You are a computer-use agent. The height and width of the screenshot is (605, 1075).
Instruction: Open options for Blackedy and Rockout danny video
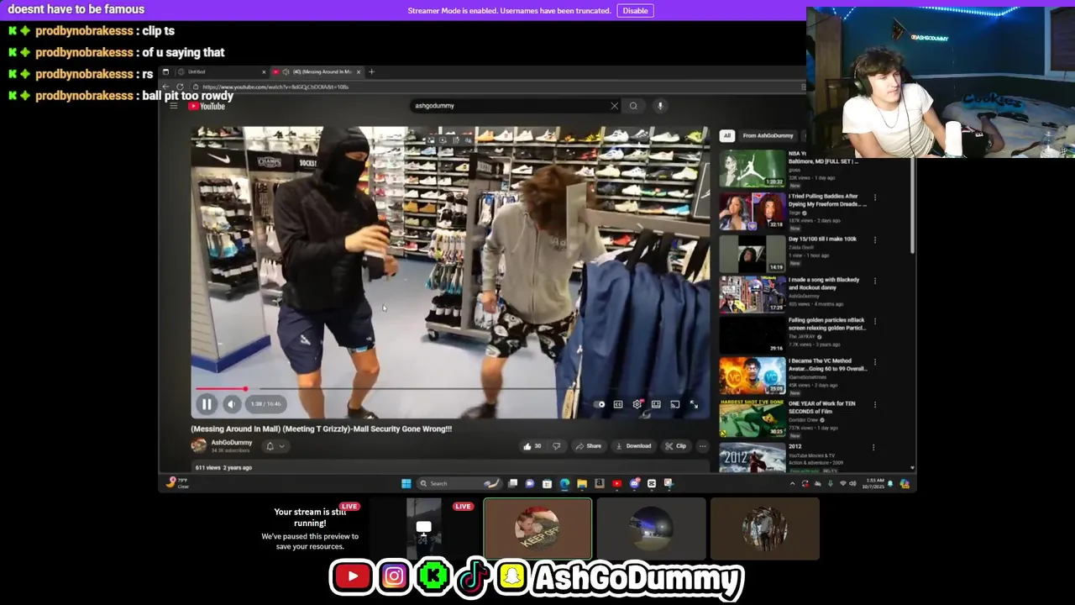874,281
